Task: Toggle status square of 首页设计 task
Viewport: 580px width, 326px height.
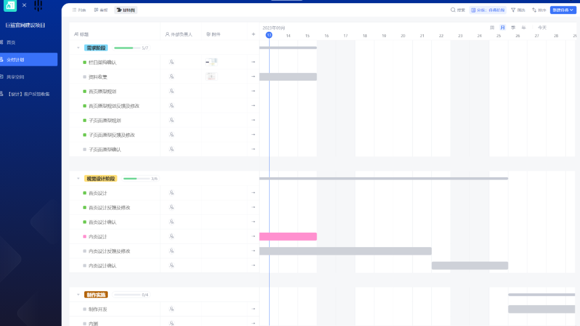Action: pos(84,193)
